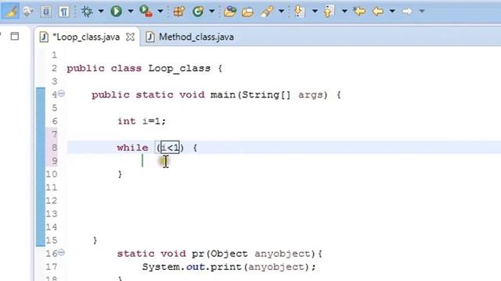The image size is (501, 281).
Task: Open the Debug dropdown arrow
Action: coord(101,12)
